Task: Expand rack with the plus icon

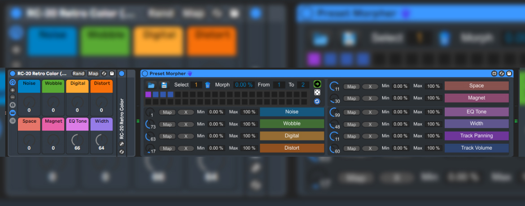Action: (13, 90)
